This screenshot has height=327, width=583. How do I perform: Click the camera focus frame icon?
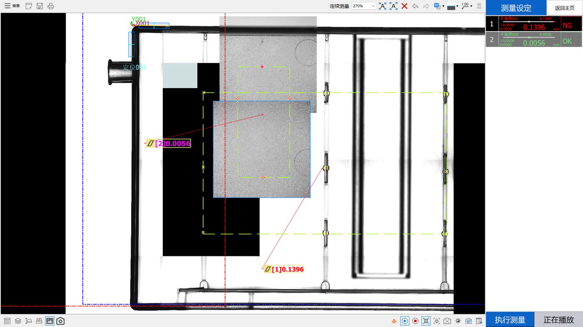click(x=447, y=321)
